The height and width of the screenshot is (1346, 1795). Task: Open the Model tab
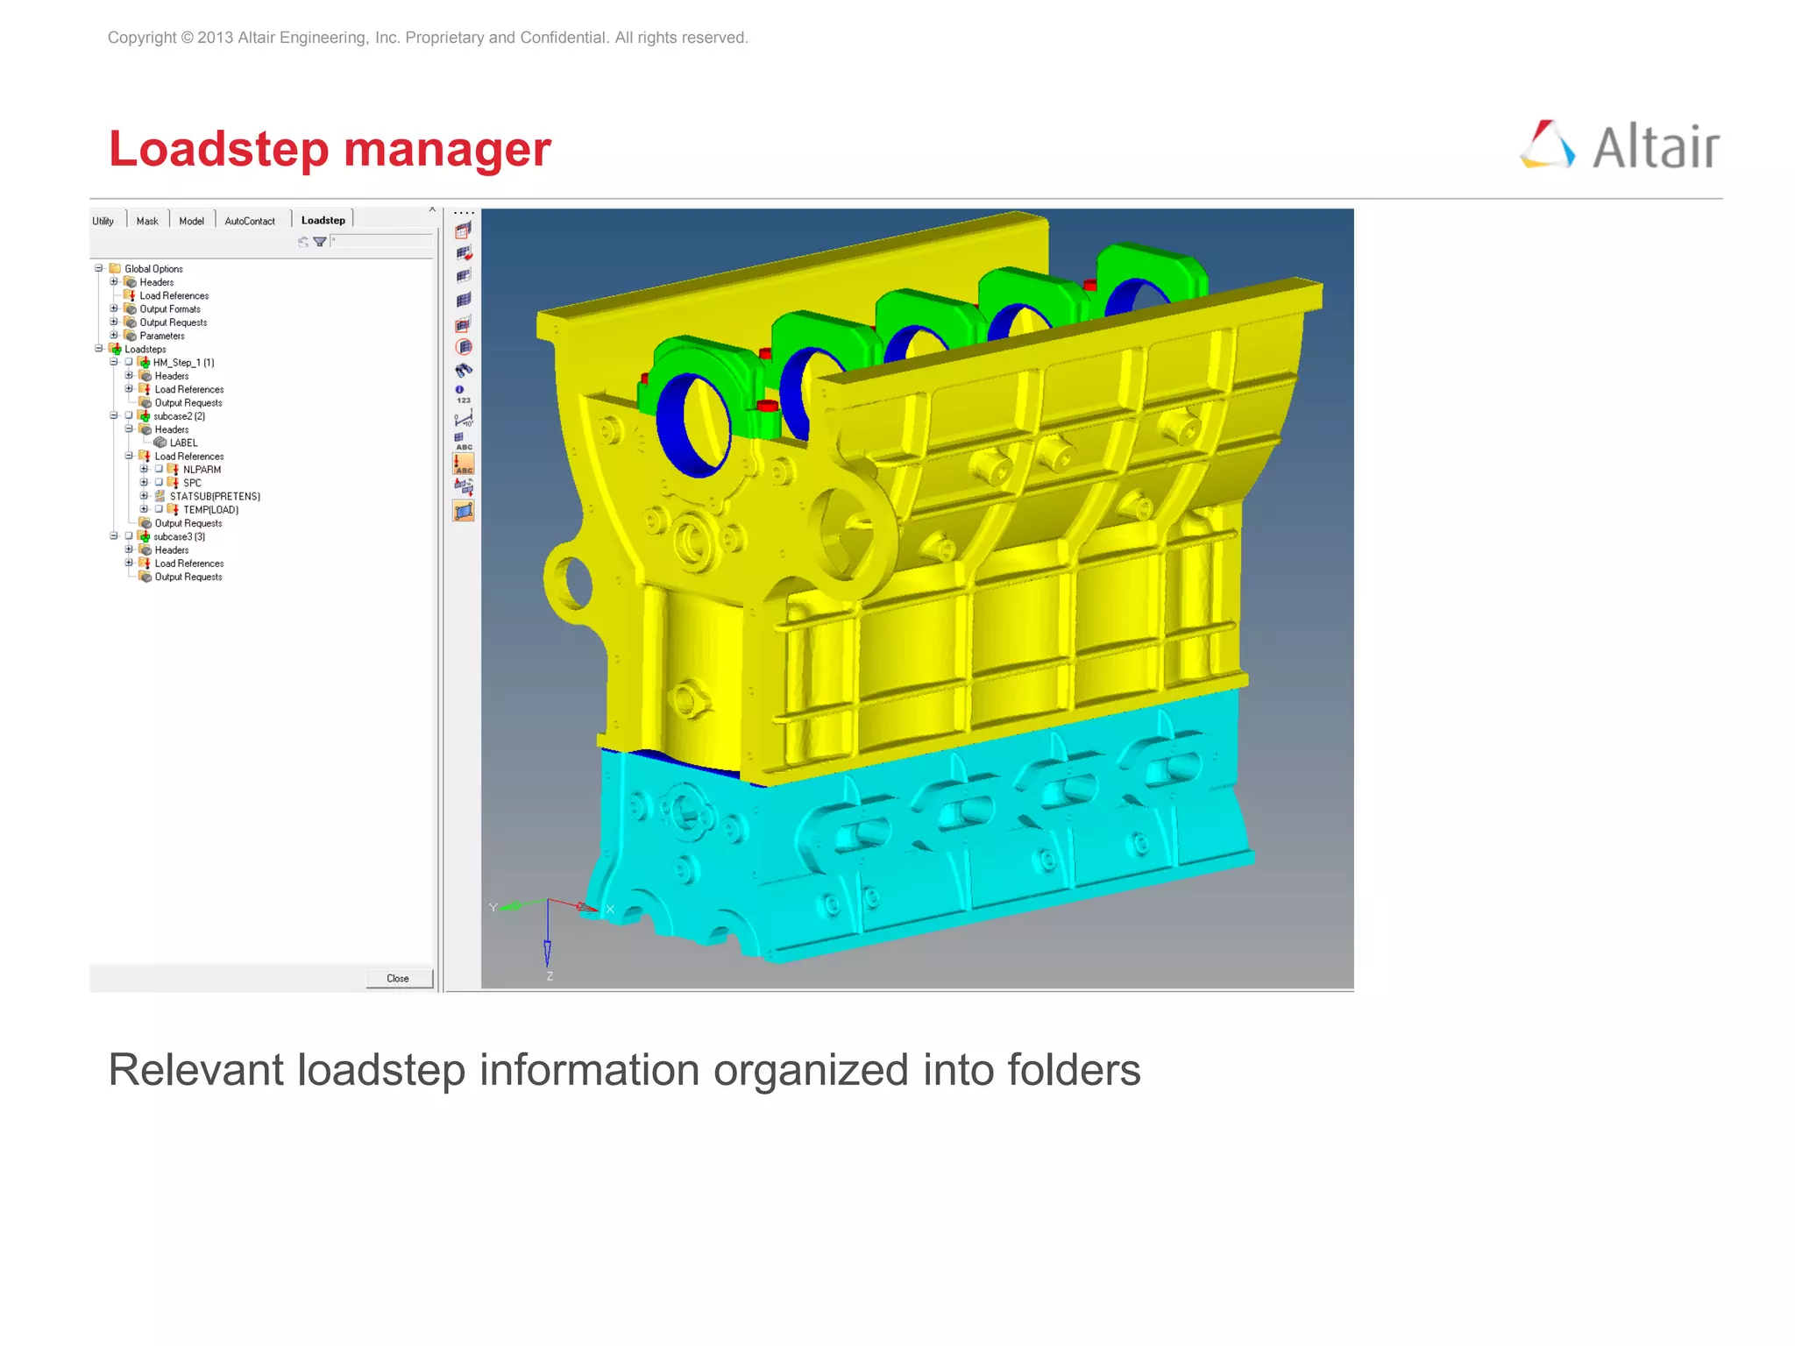(191, 221)
